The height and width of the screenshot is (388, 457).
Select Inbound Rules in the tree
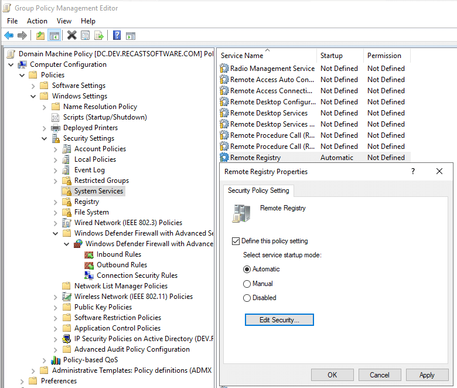click(x=118, y=254)
